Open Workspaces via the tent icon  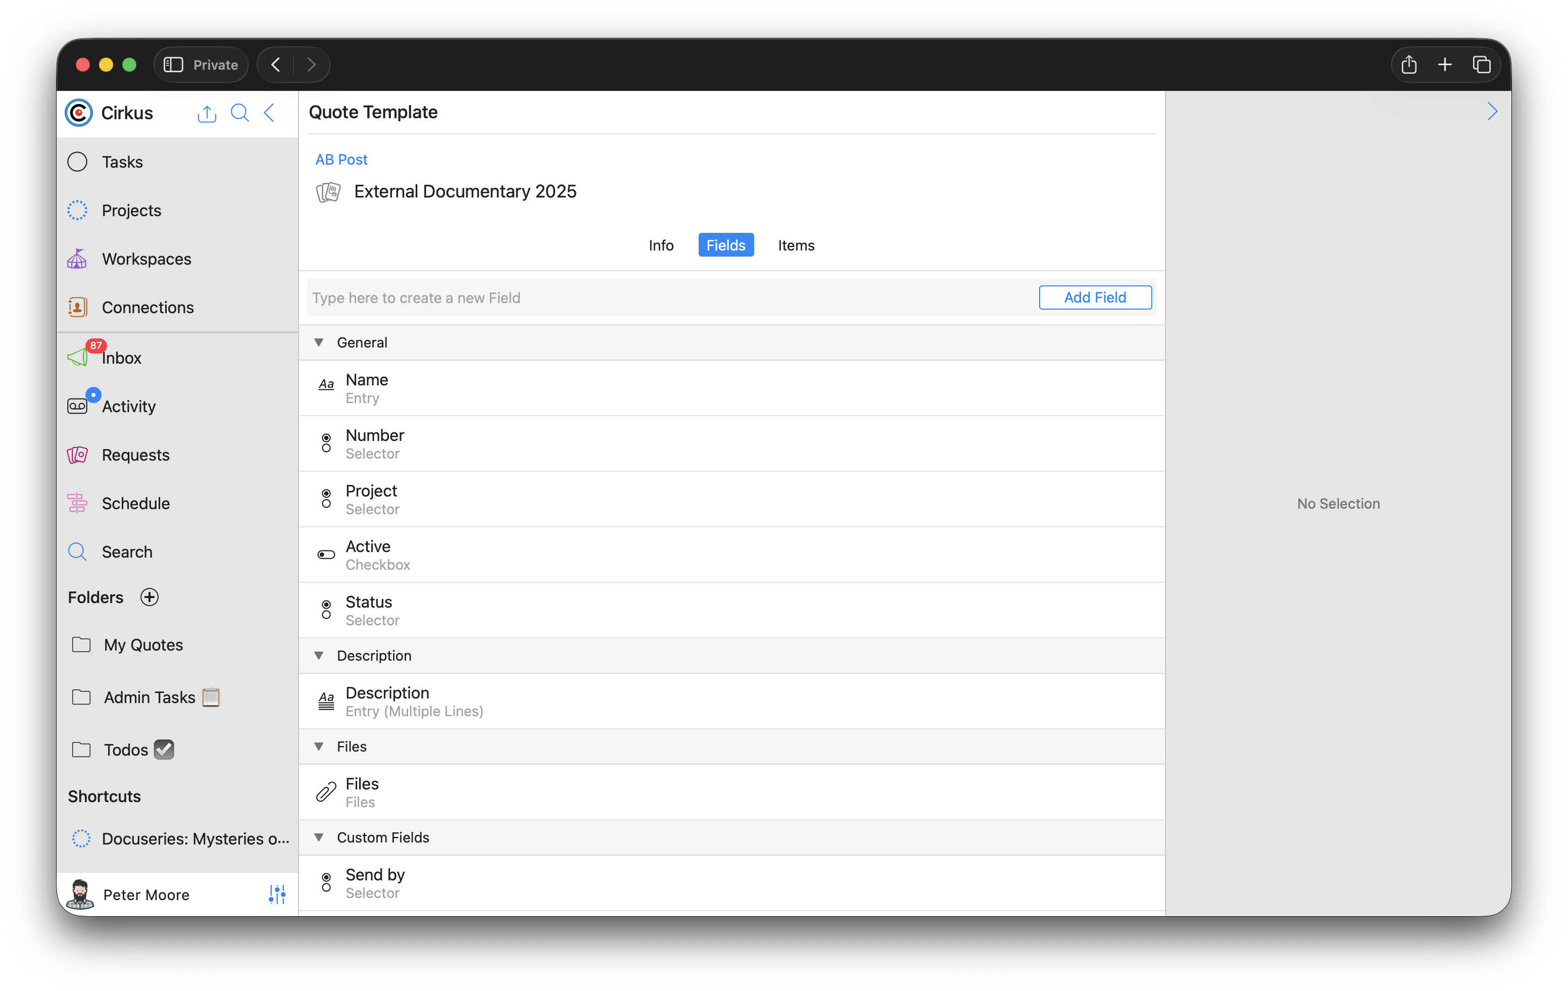tap(77, 259)
